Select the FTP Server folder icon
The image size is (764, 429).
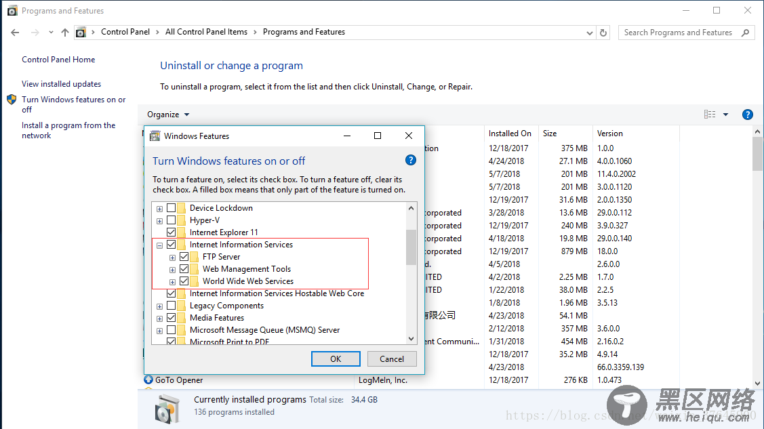click(194, 257)
